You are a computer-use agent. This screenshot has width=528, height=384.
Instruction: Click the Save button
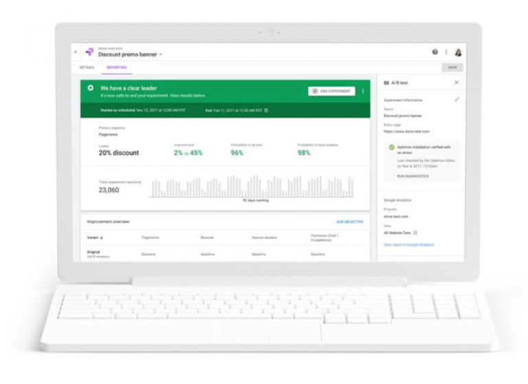452,67
